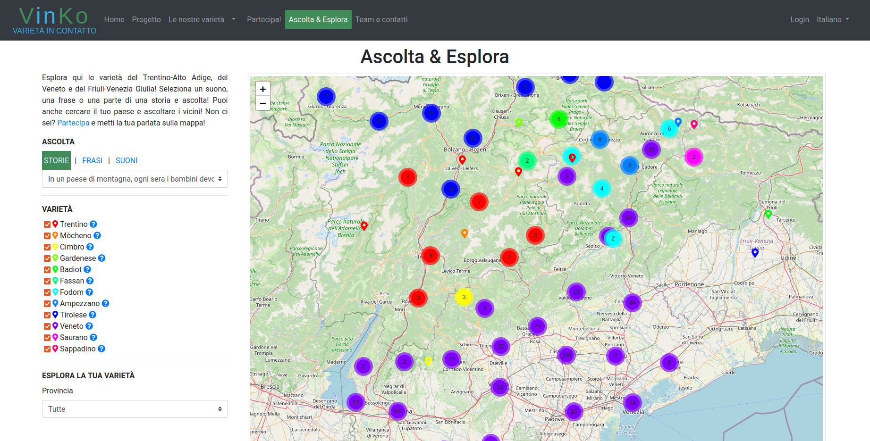870x441 pixels.
Task: Click the VinKo logo
Action: click(x=54, y=20)
